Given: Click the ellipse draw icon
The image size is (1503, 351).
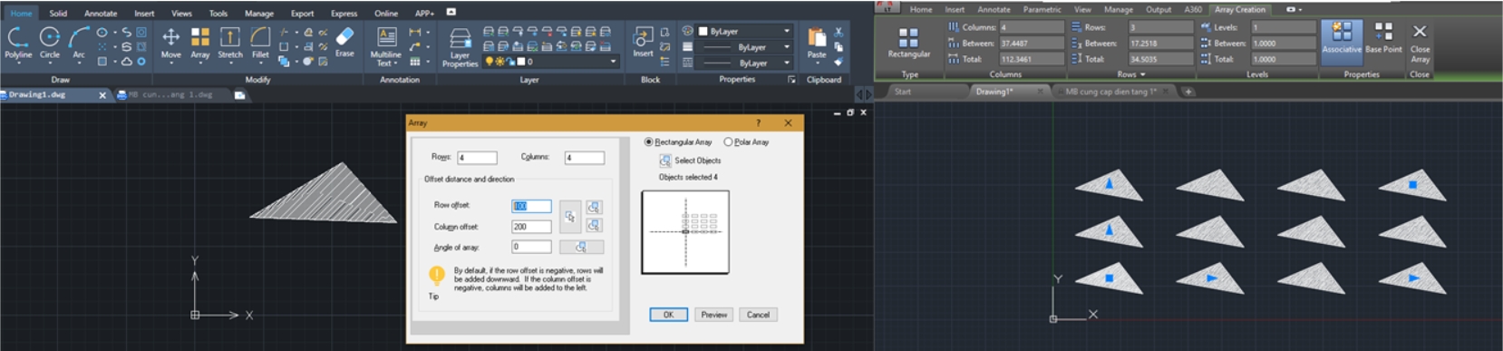Looking at the screenshot, I should pos(102,32).
